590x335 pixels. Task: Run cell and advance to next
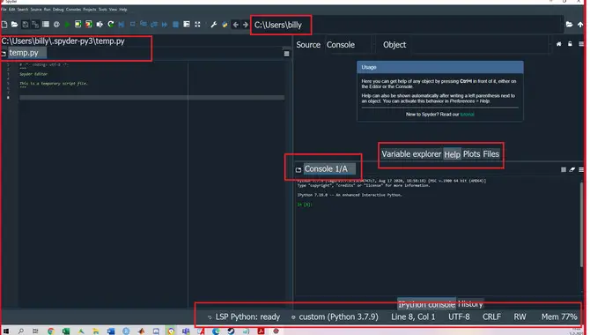(x=88, y=25)
